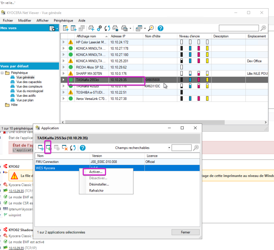The image size is (274, 250).
Task: Click the help icon in main toolbar
Action: (160, 28)
